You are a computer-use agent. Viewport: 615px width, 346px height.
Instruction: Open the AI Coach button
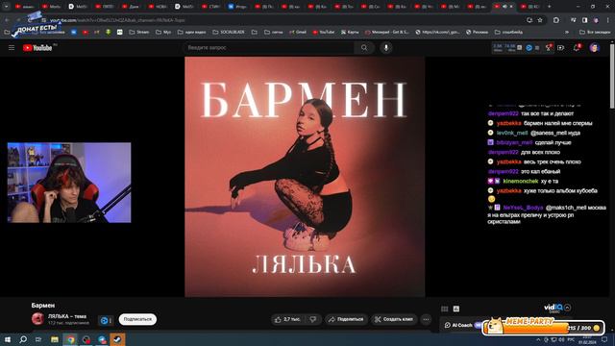coord(458,325)
